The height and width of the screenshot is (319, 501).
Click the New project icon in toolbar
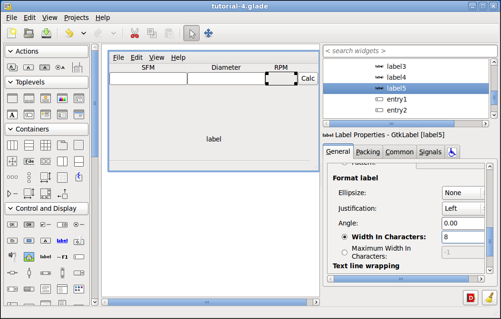click(x=12, y=33)
